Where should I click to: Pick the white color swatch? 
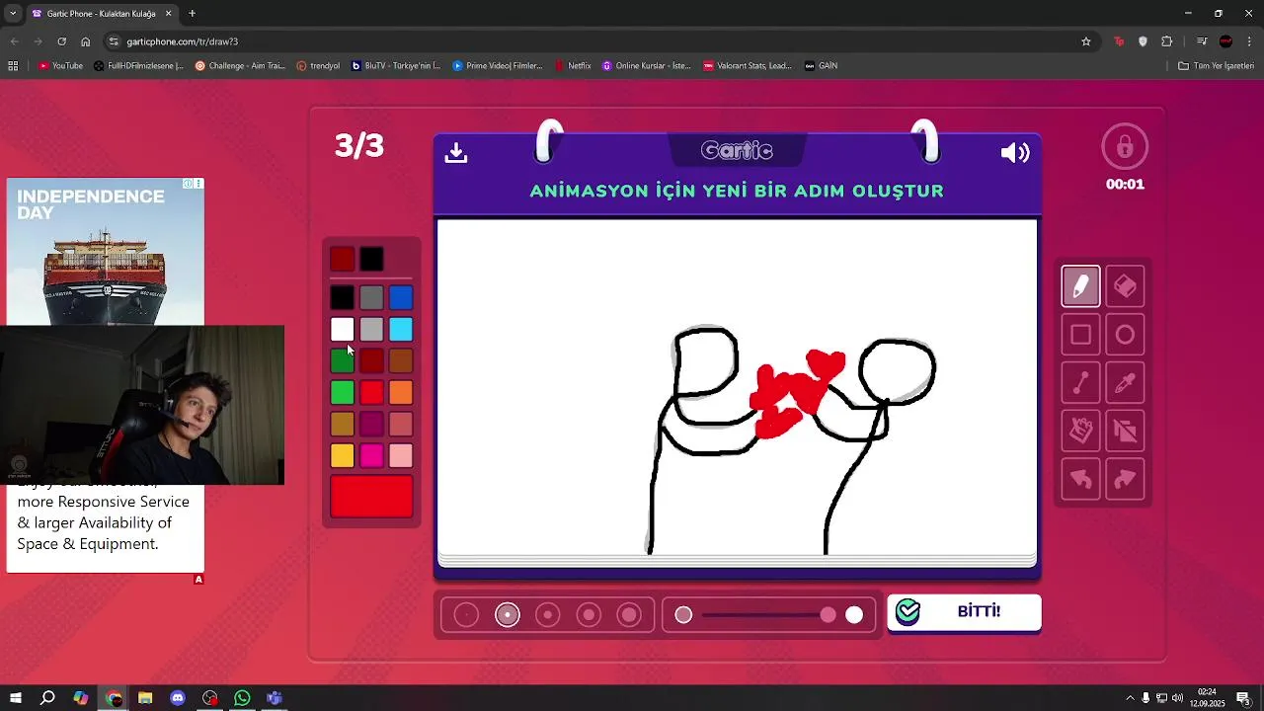(342, 329)
